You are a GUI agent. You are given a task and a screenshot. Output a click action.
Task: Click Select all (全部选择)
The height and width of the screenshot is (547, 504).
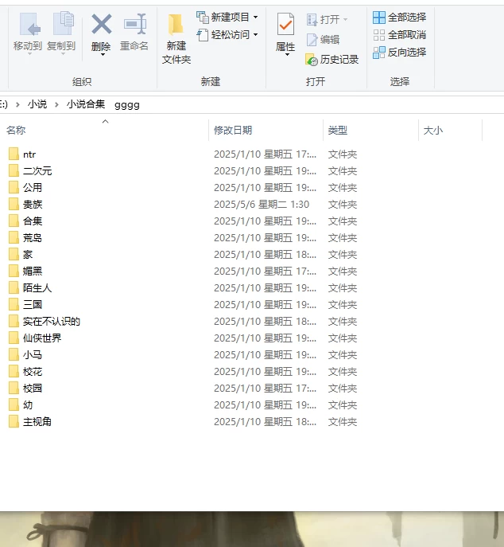[x=400, y=17]
